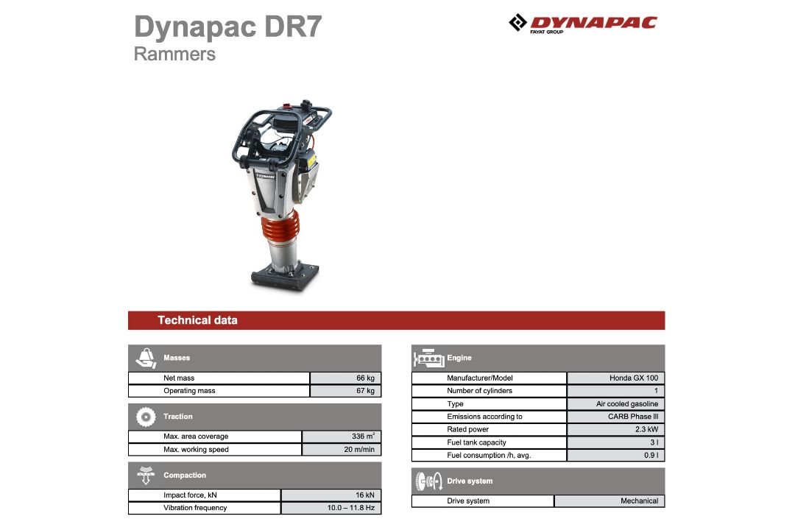Select the 2.3 kW value
Viewport: 795px width, 530px height.
[646, 429]
